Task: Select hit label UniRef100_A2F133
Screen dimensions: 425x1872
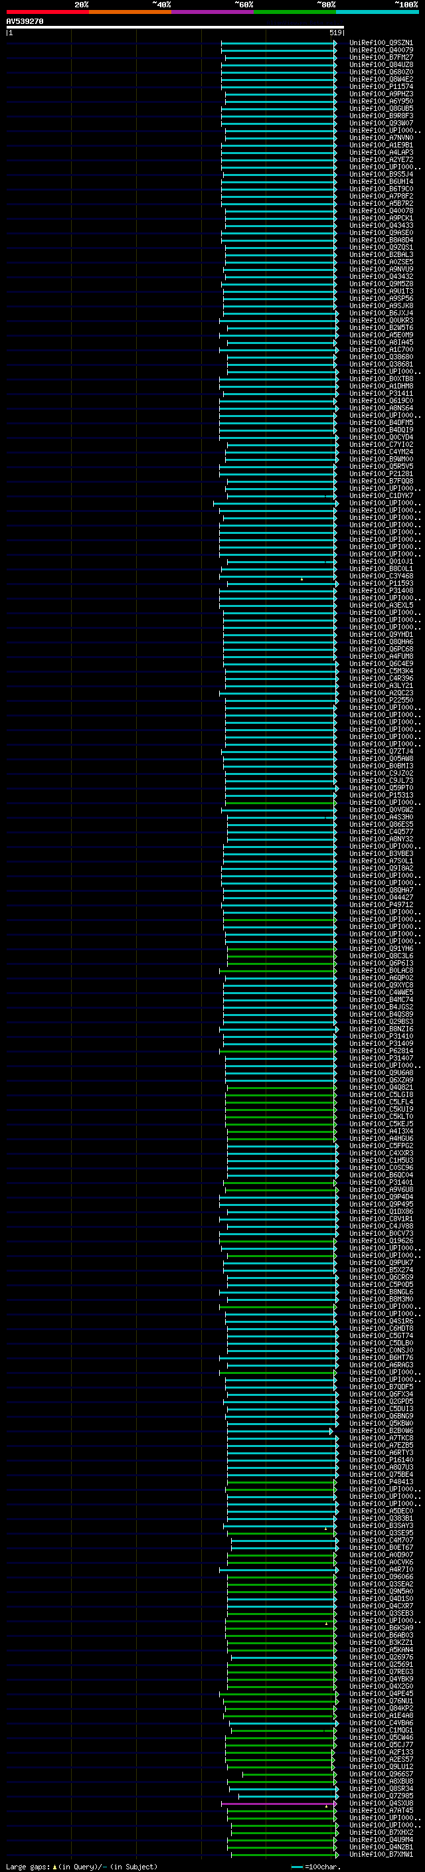Action: tap(381, 1752)
